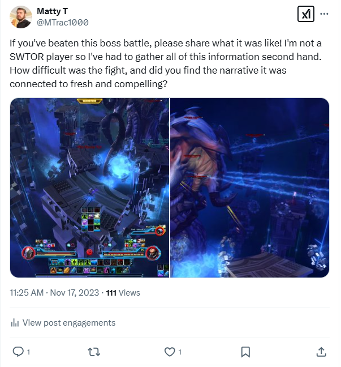Open Matty T's profile avatar

pyautogui.click(x=20, y=17)
